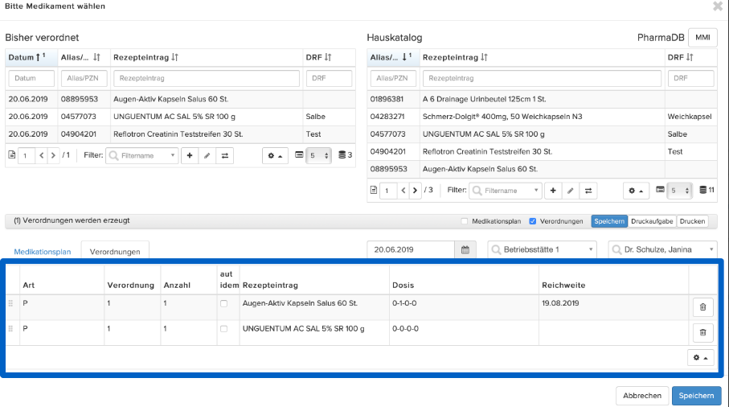
Task: Click the 20.06.2019 date field
Action: 411,250
